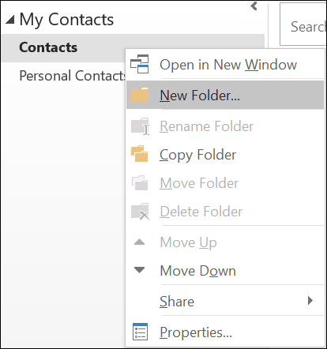Click the Move Folder icon

tap(140, 182)
